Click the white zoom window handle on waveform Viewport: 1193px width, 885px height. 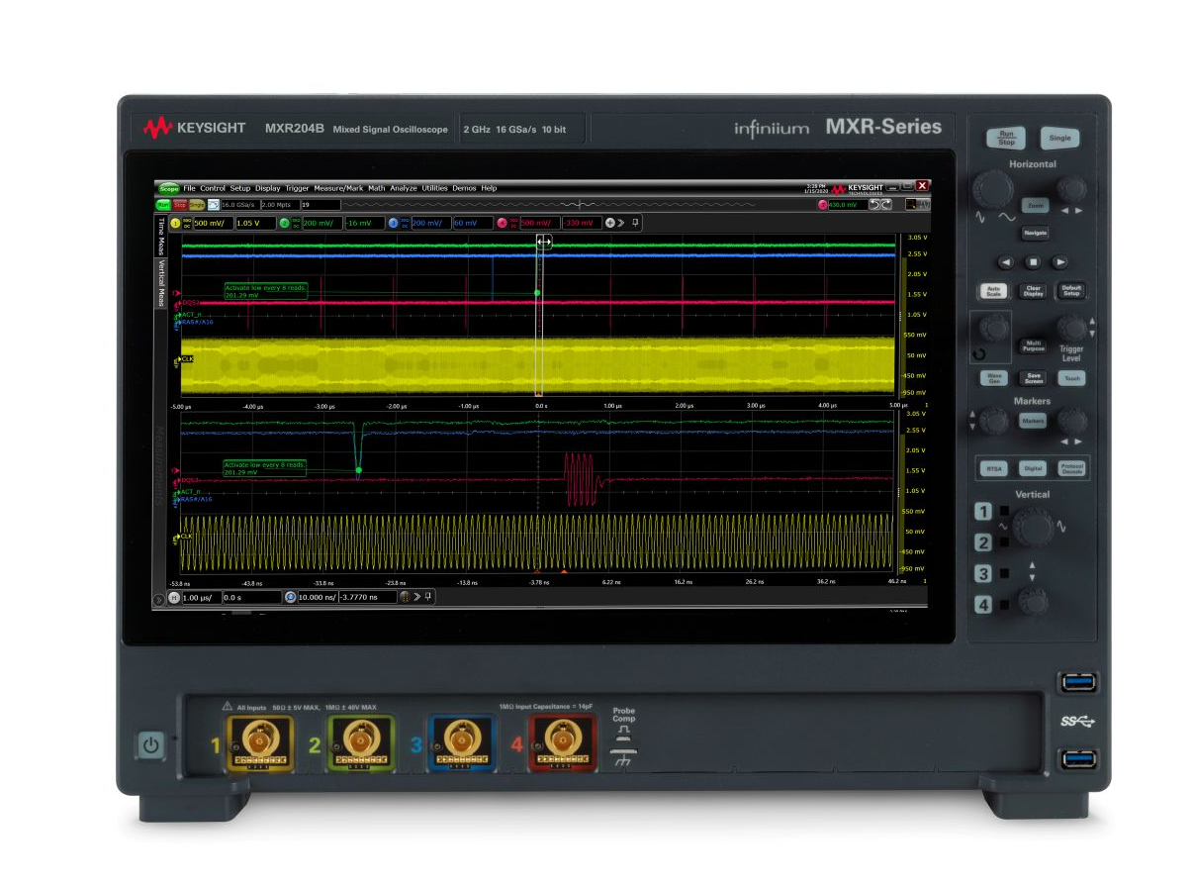(543, 242)
